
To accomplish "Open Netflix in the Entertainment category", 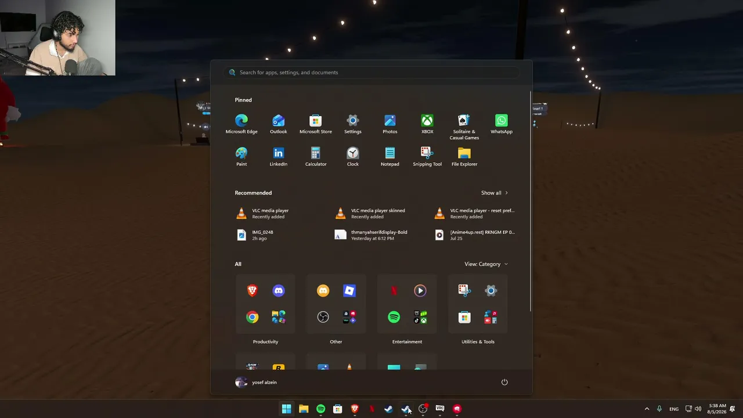I will tap(394, 291).
